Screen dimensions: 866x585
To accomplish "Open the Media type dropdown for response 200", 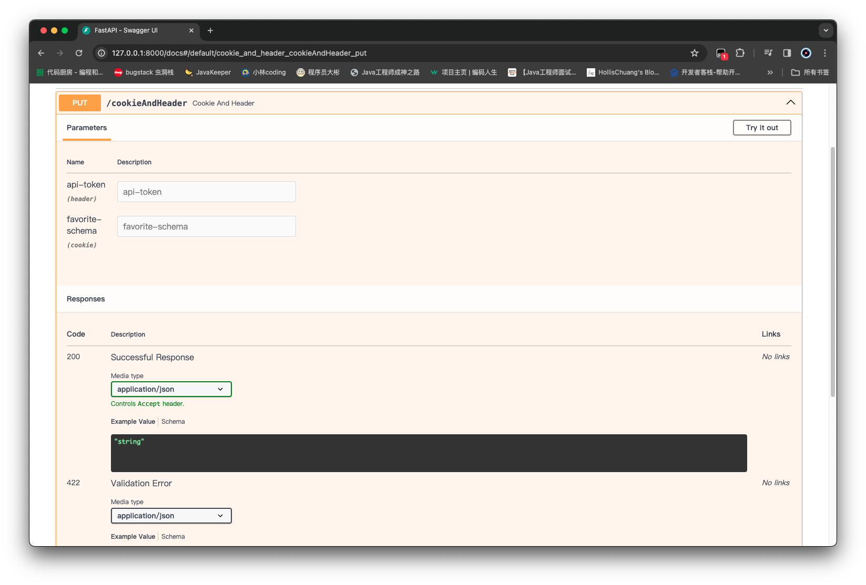I will 171,389.
